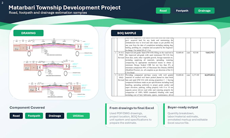This screenshot has height=138, width=230.
Task: Click the 'Component Covered' heading
Action: (27, 108)
